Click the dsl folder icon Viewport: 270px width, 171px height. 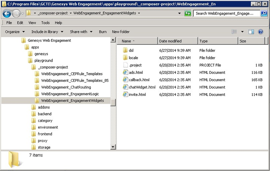coord(125,50)
